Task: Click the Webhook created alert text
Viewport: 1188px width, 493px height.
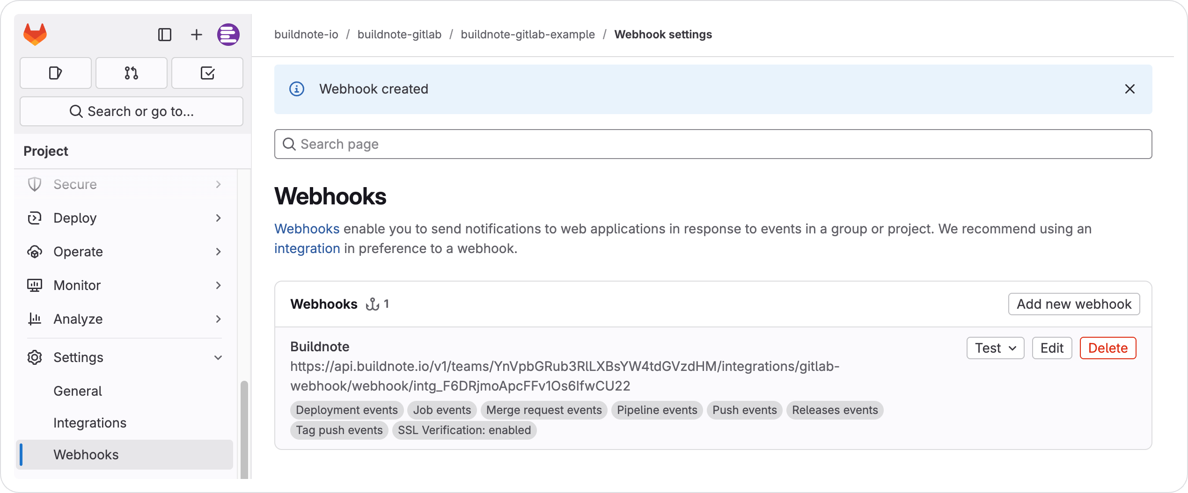Action: click(x=374, y=89)
